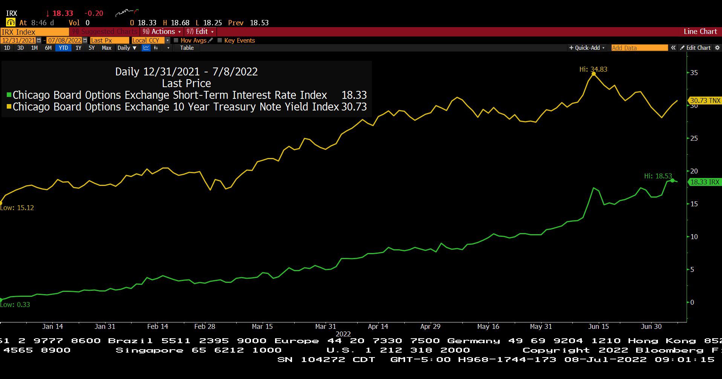Select the 3D range tab
This screenshot has width=722, height=379.
[x=21, y=48]
